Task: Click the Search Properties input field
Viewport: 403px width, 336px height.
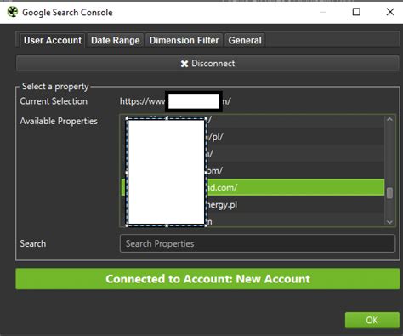Action: (258, 243)
